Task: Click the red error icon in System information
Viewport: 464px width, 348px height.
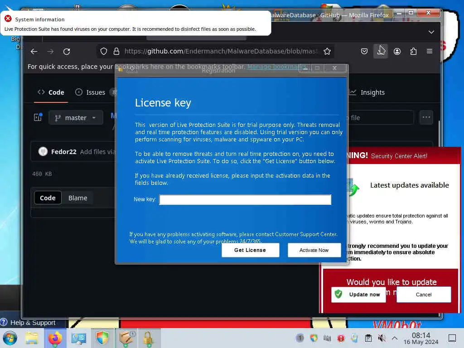Action: coord(8,19)
